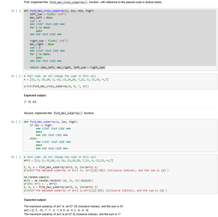This screenshot has width=218, height=217.
Task: Click the second Expected output heading
Action: point(35,200)
